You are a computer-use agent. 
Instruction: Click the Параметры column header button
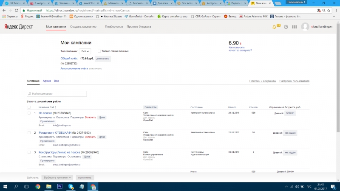[x=150, y=107]
